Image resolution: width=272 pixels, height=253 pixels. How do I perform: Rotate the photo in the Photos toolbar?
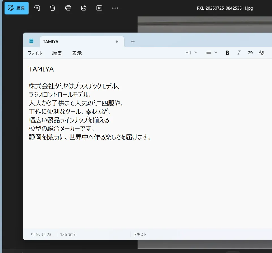(x=37, y=8)
